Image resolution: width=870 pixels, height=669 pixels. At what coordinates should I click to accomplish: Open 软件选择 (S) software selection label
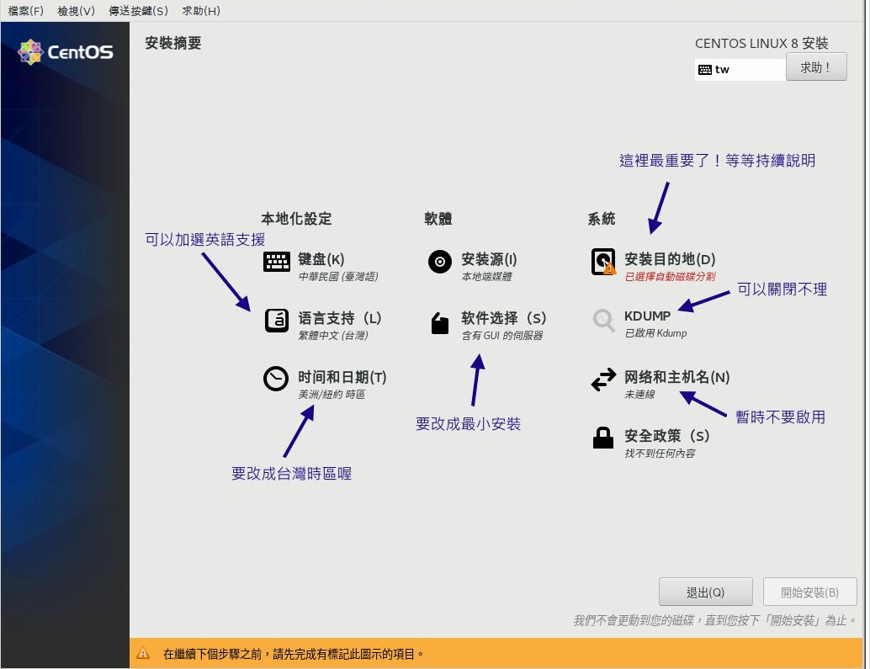504,318
